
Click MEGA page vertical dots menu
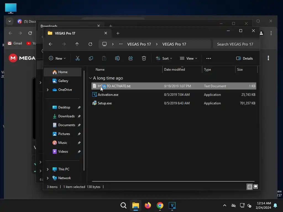point(268,58)
